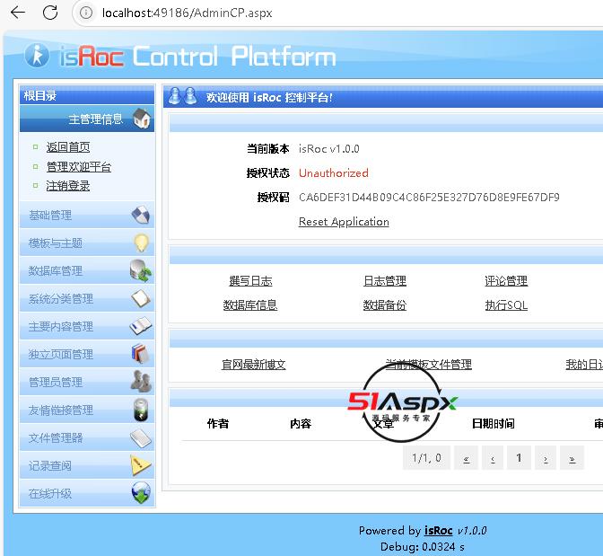Open the 官网最新博文 link
Viewport: 603px width, 556px height.
coord(254,365)
